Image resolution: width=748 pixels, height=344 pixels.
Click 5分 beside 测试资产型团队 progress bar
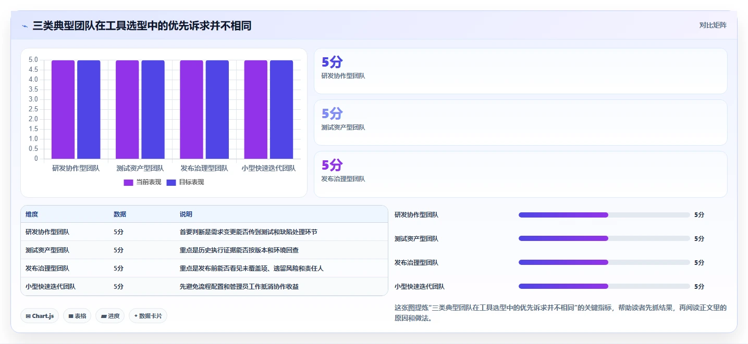(x=699, y=239)
